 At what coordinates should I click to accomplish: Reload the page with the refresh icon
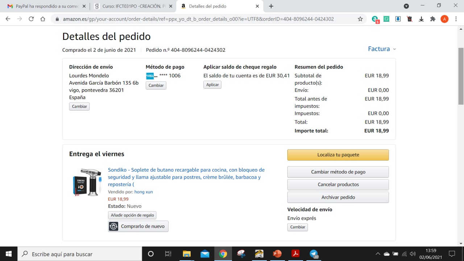[31, 19]
